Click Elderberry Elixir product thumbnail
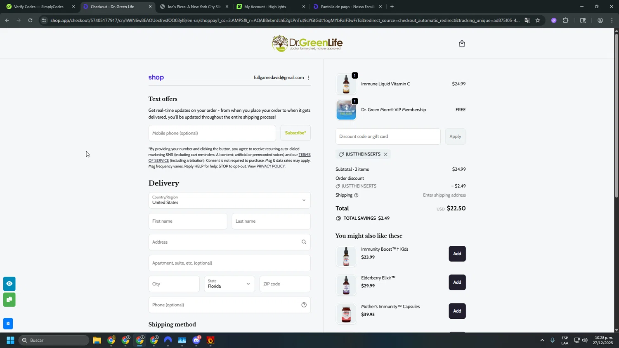 click(x=346, y=285)
